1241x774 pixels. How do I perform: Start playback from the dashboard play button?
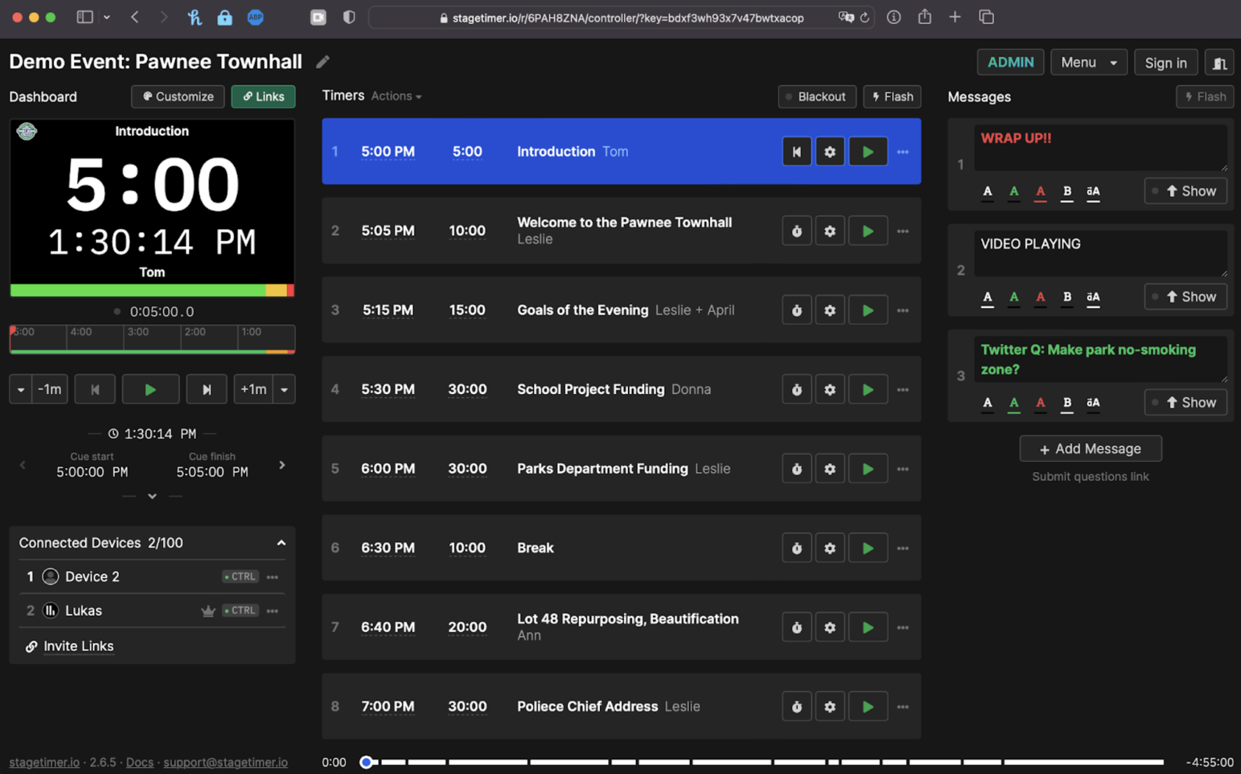point(150,390)
